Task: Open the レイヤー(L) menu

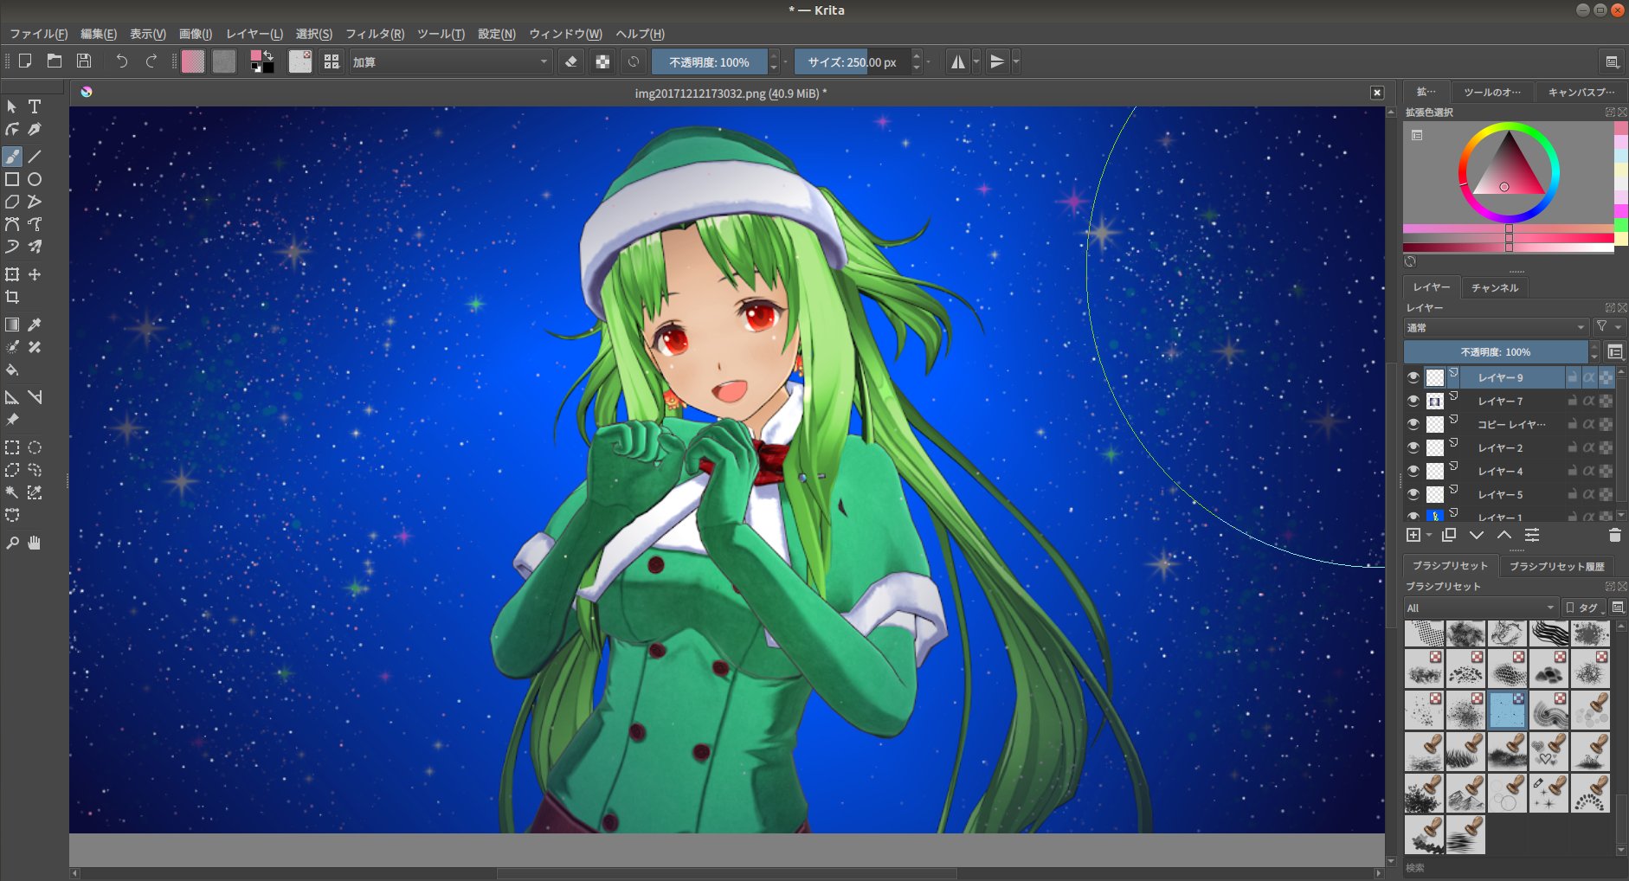Action: (x=254, y=34)
